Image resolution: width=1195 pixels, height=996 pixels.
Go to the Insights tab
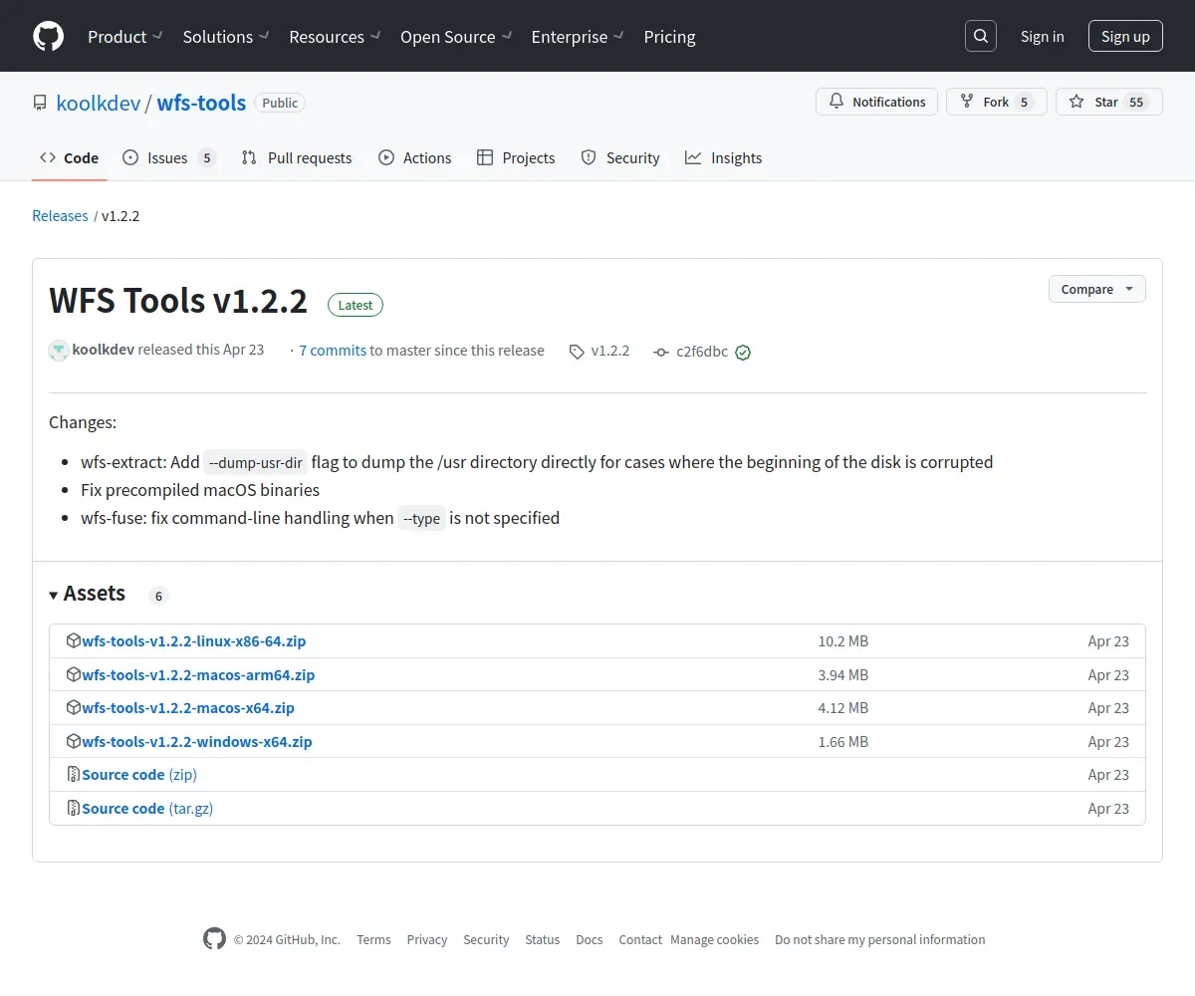point(724,157)
